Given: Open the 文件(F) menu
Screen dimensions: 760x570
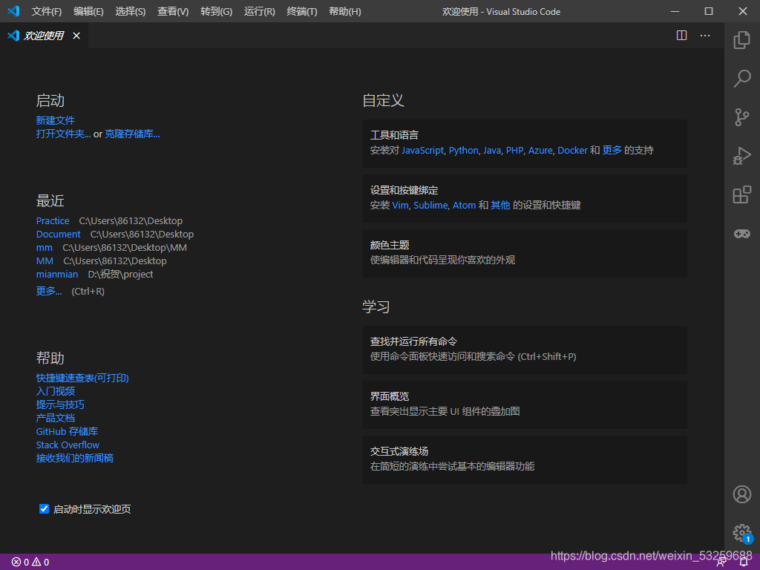Looking at the screenshot, I should 47,11.
